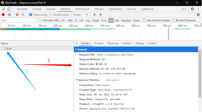Check Hide data URLs

pos(40,20)
